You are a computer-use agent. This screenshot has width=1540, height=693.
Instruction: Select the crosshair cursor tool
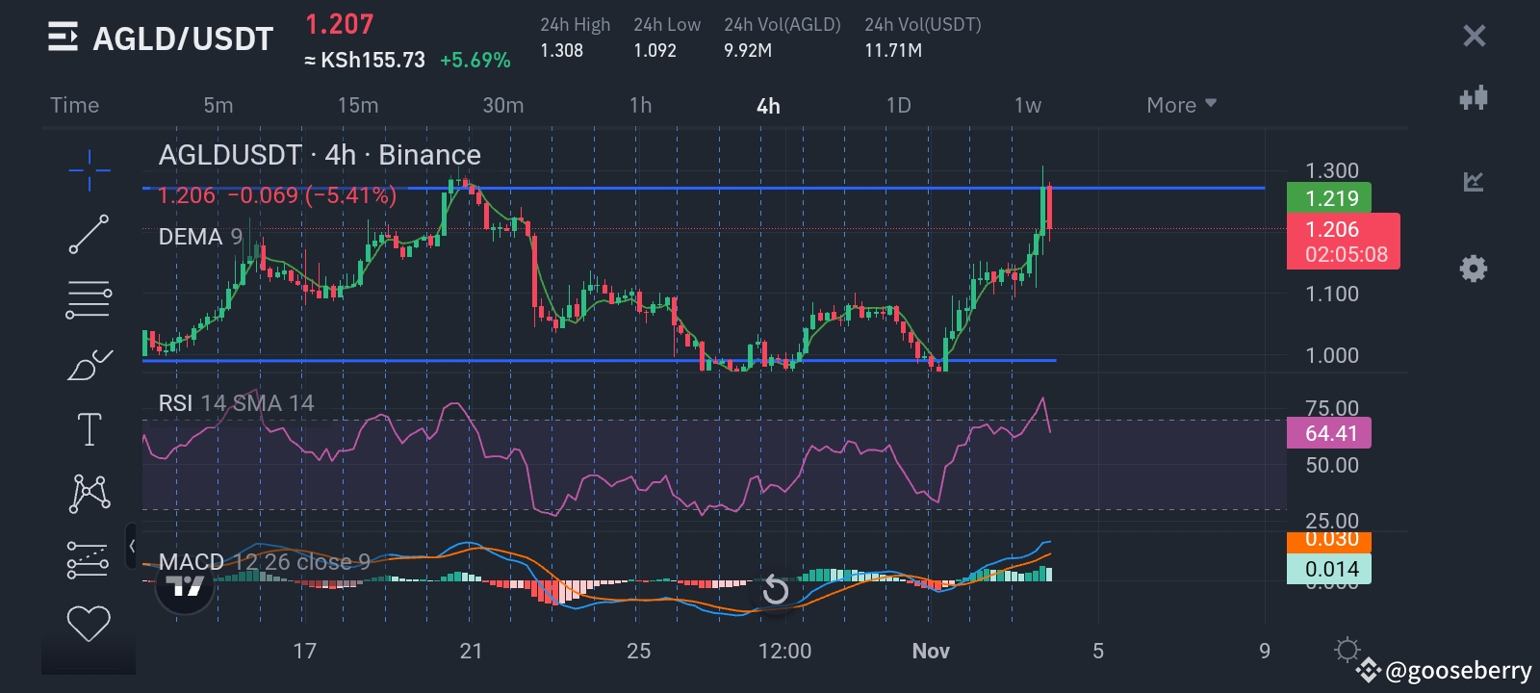tap(89, 171)
